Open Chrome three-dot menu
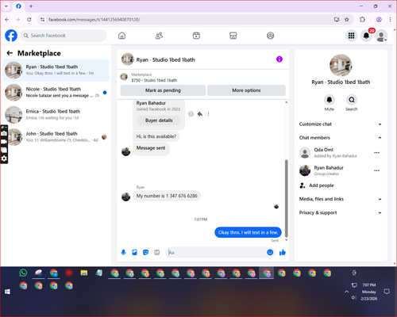The height and width of the screenshot is (317, 397). click(x=390, y=19)
